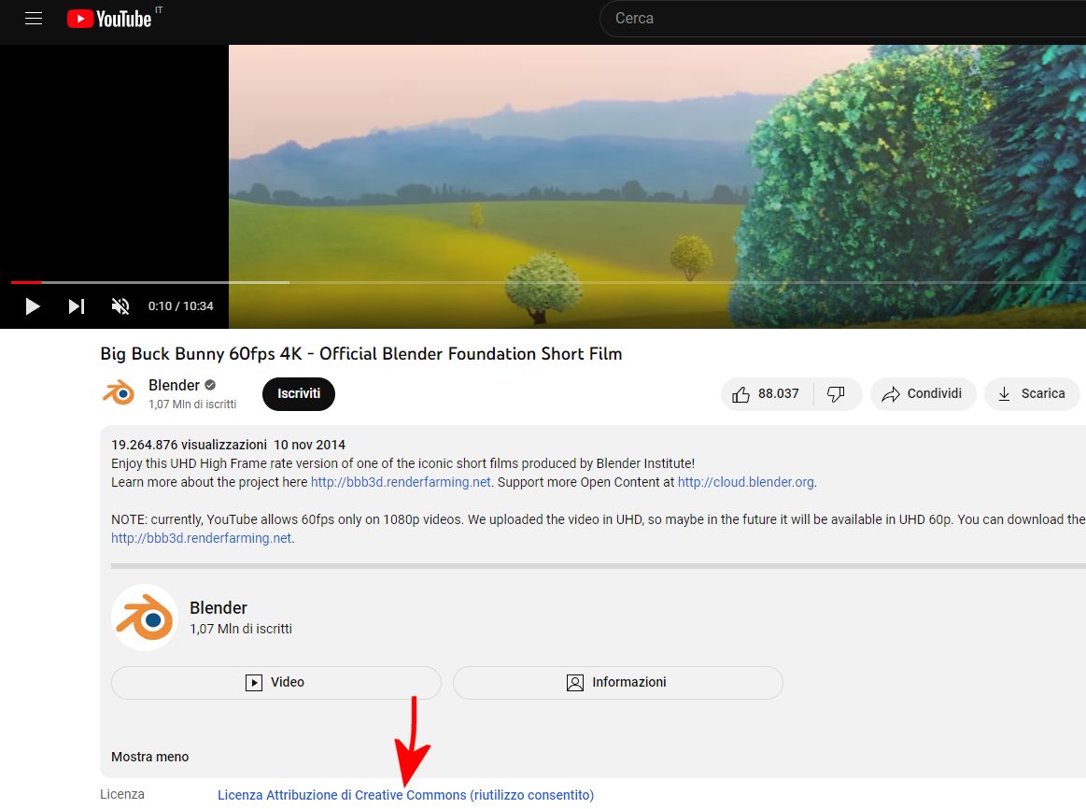The width and height of the screenshot is (1086, 809).
Task: Open Blender channel name in description card
Action: [219, 607]
